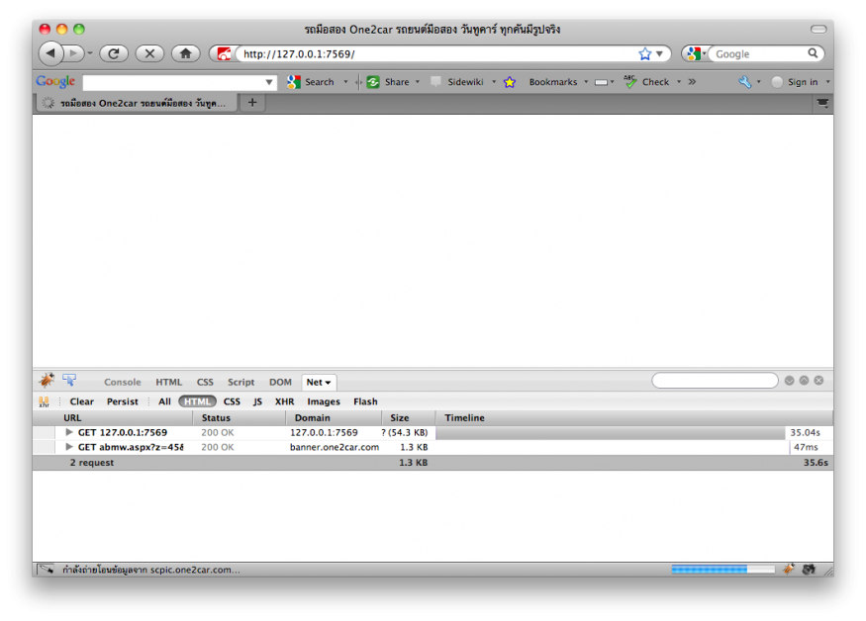Expand the GET 127.0.0.1:7569 request row
866x621 pixels.
(x=69, y=432)
